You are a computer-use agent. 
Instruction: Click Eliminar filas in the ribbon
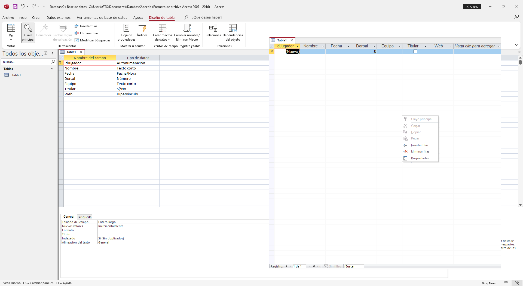pos(86,33)
